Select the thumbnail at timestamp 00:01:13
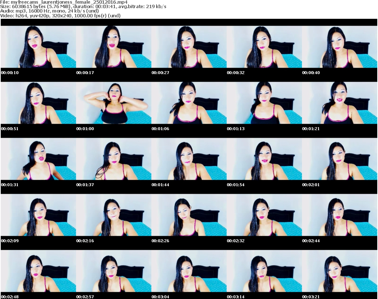This screenshot has height=299, width=378. tap(264, 103)
